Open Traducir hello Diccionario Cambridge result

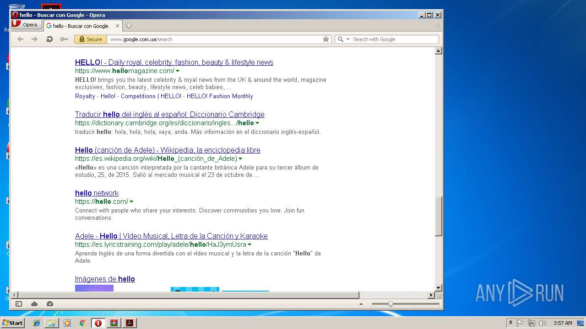point(170,115)
